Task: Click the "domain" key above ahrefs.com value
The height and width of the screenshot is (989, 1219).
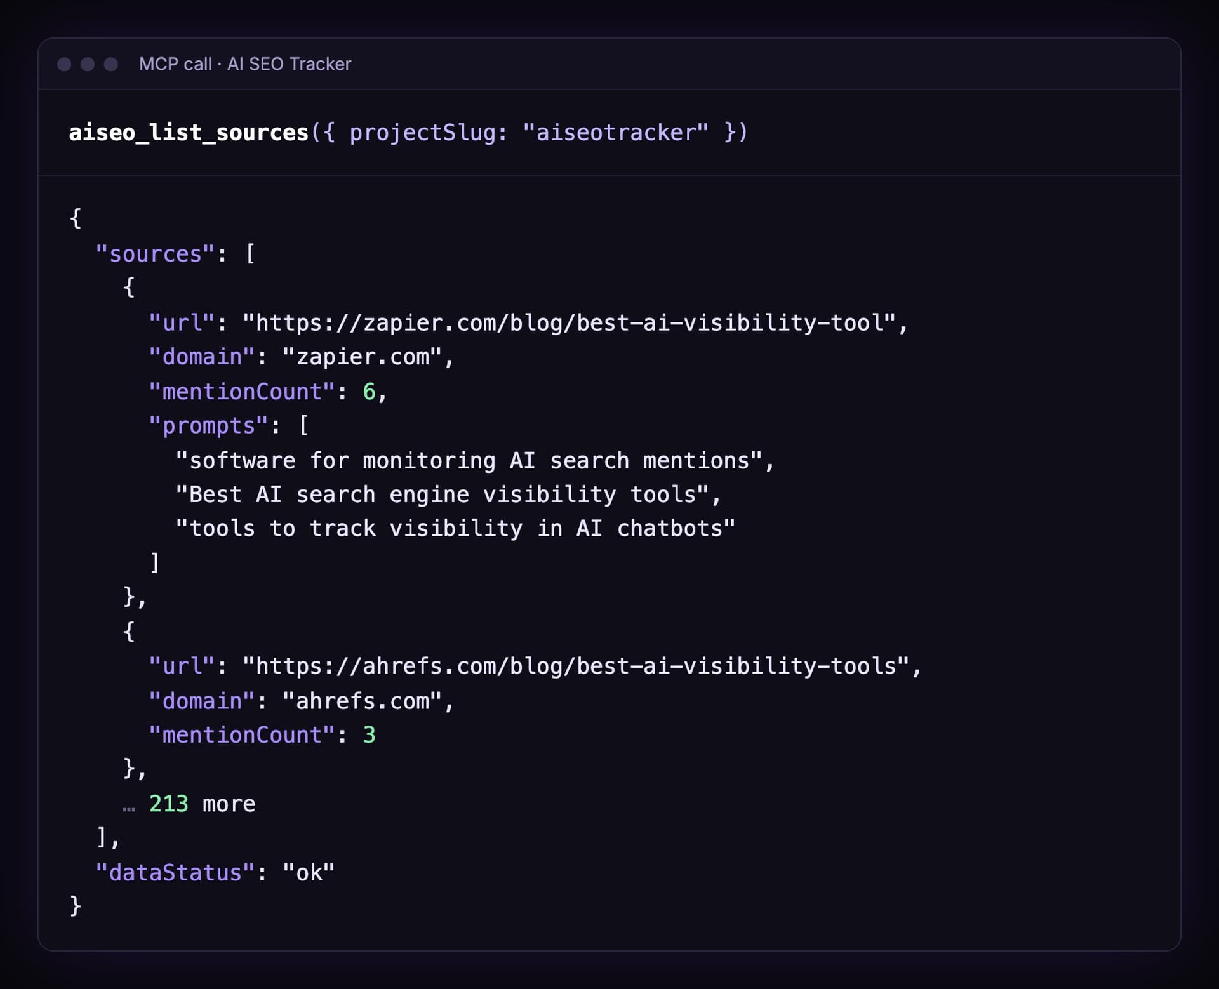Action: point(202,701)
